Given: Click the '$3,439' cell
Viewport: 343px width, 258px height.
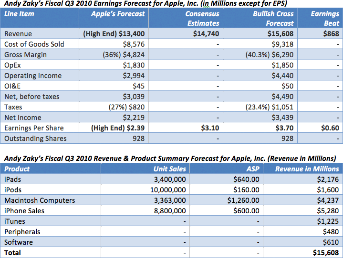Looking at the screenshot, I should (282, 118).
